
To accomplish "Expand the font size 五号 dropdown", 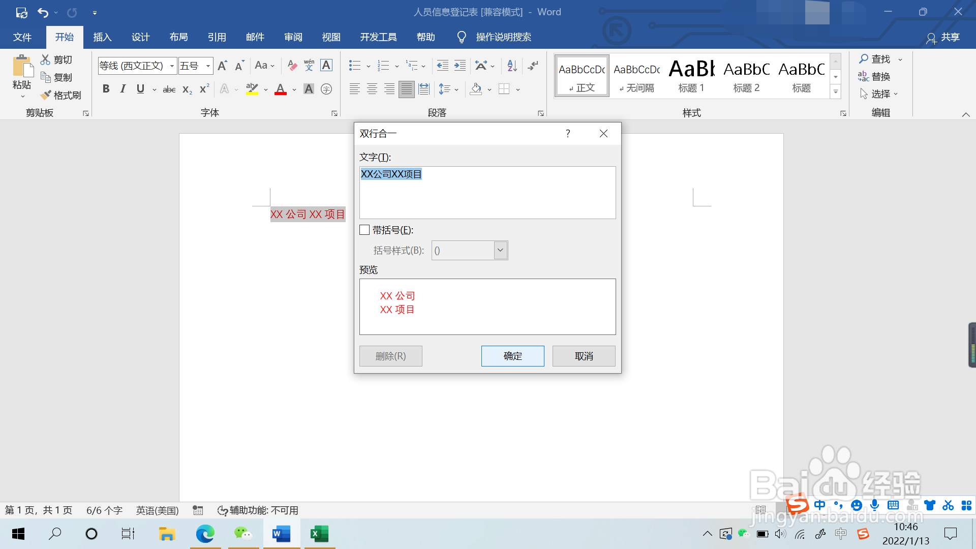I will click(208, 66).
